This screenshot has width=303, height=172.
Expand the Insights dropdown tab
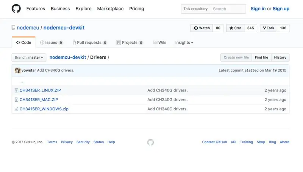point(184,43)
